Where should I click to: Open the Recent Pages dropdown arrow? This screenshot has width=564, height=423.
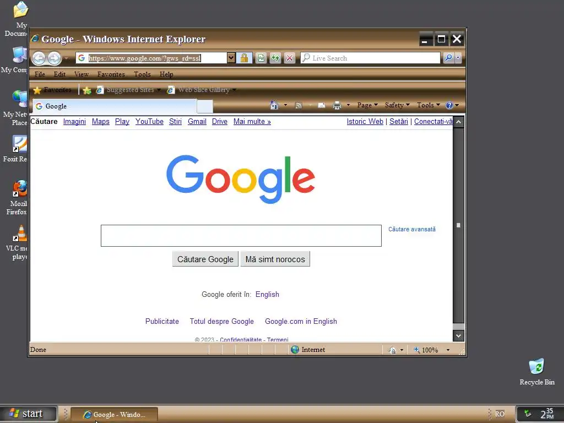click(66, 58)
